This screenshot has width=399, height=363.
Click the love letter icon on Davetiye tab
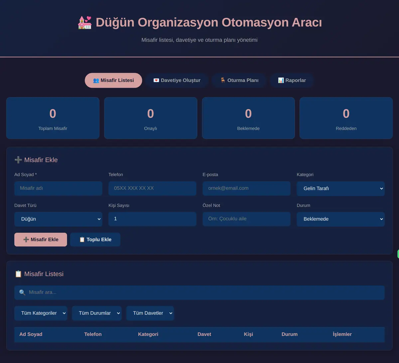tap(156, 80)
